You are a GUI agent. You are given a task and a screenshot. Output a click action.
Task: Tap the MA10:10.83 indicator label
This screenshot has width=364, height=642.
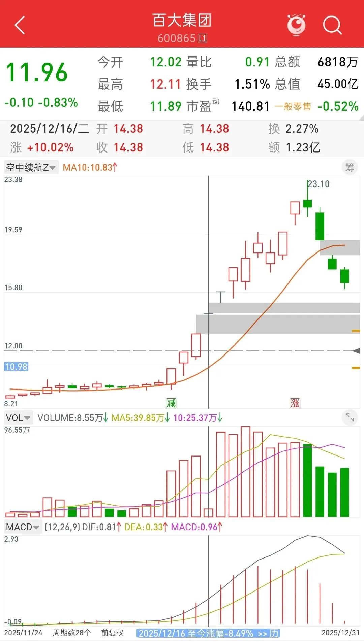tap(90, 167)
